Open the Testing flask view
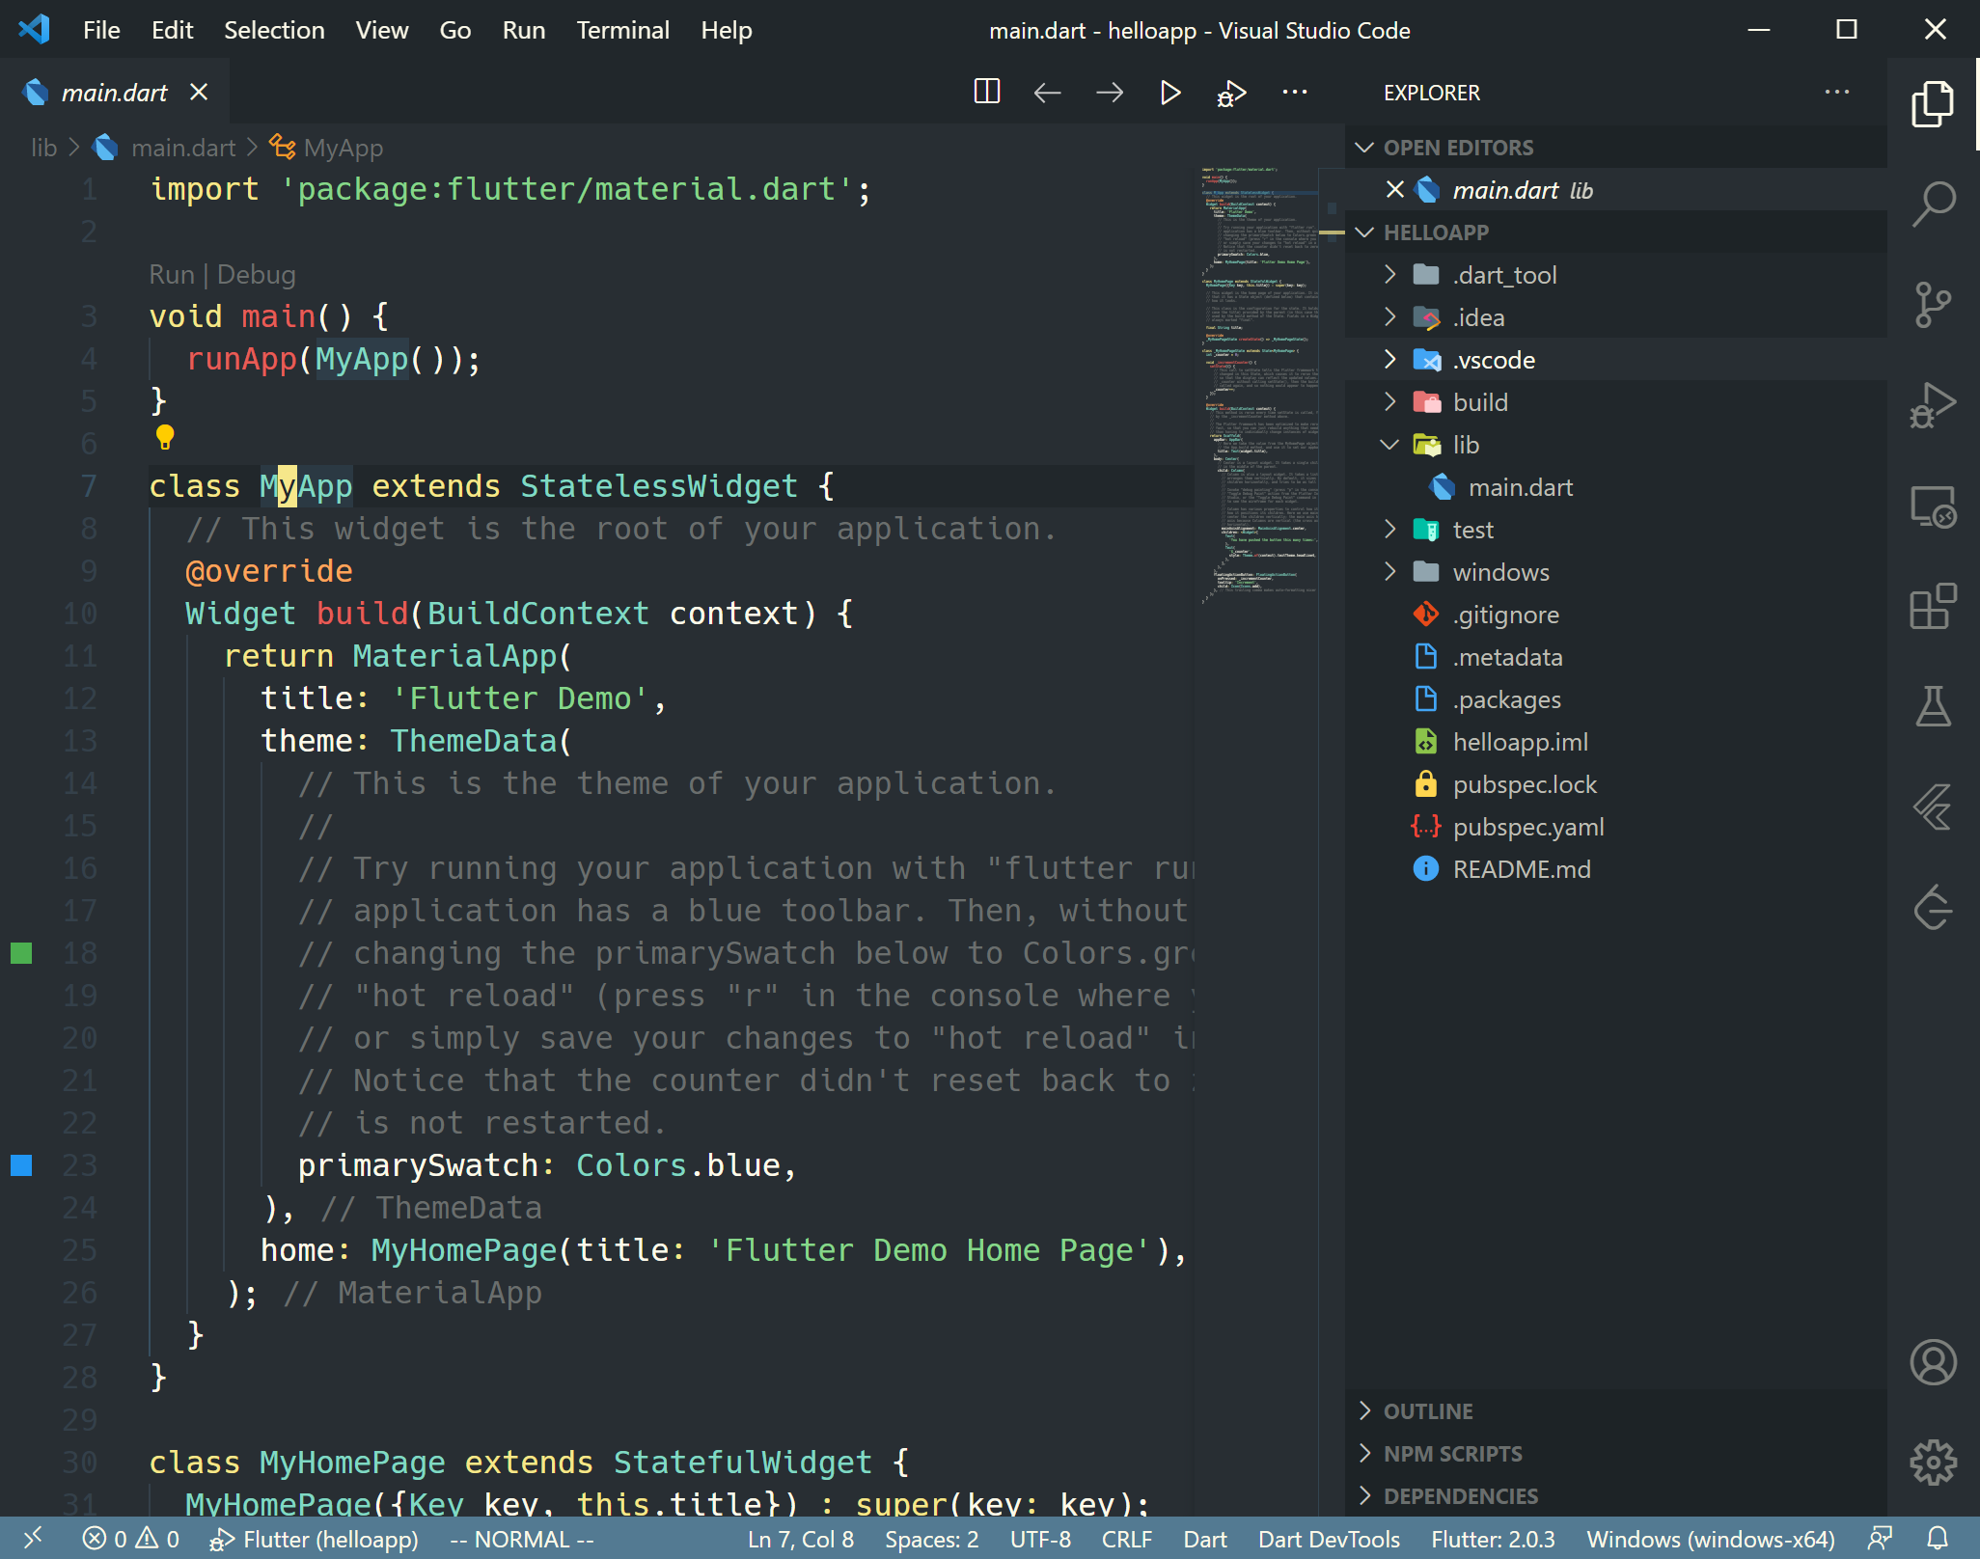Viewport: 1980px width, 1559px height. point(1933,707)
